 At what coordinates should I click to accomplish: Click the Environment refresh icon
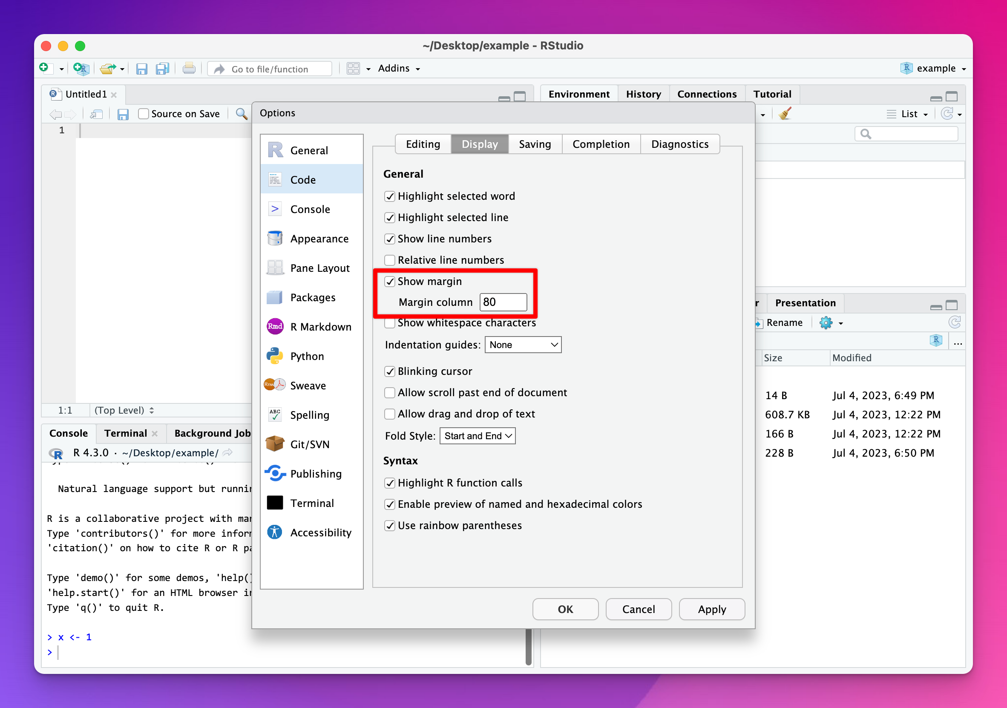947,114
